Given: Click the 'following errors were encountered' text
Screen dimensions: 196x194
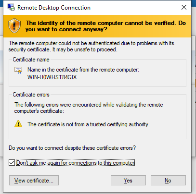Looking at the screenshot, I should [x=89, y=108].
